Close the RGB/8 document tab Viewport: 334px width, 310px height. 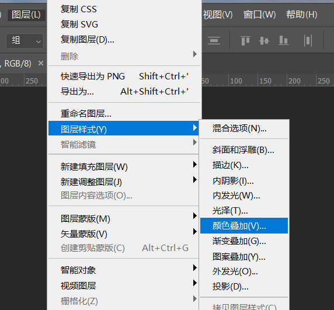(x=41, y=63)
